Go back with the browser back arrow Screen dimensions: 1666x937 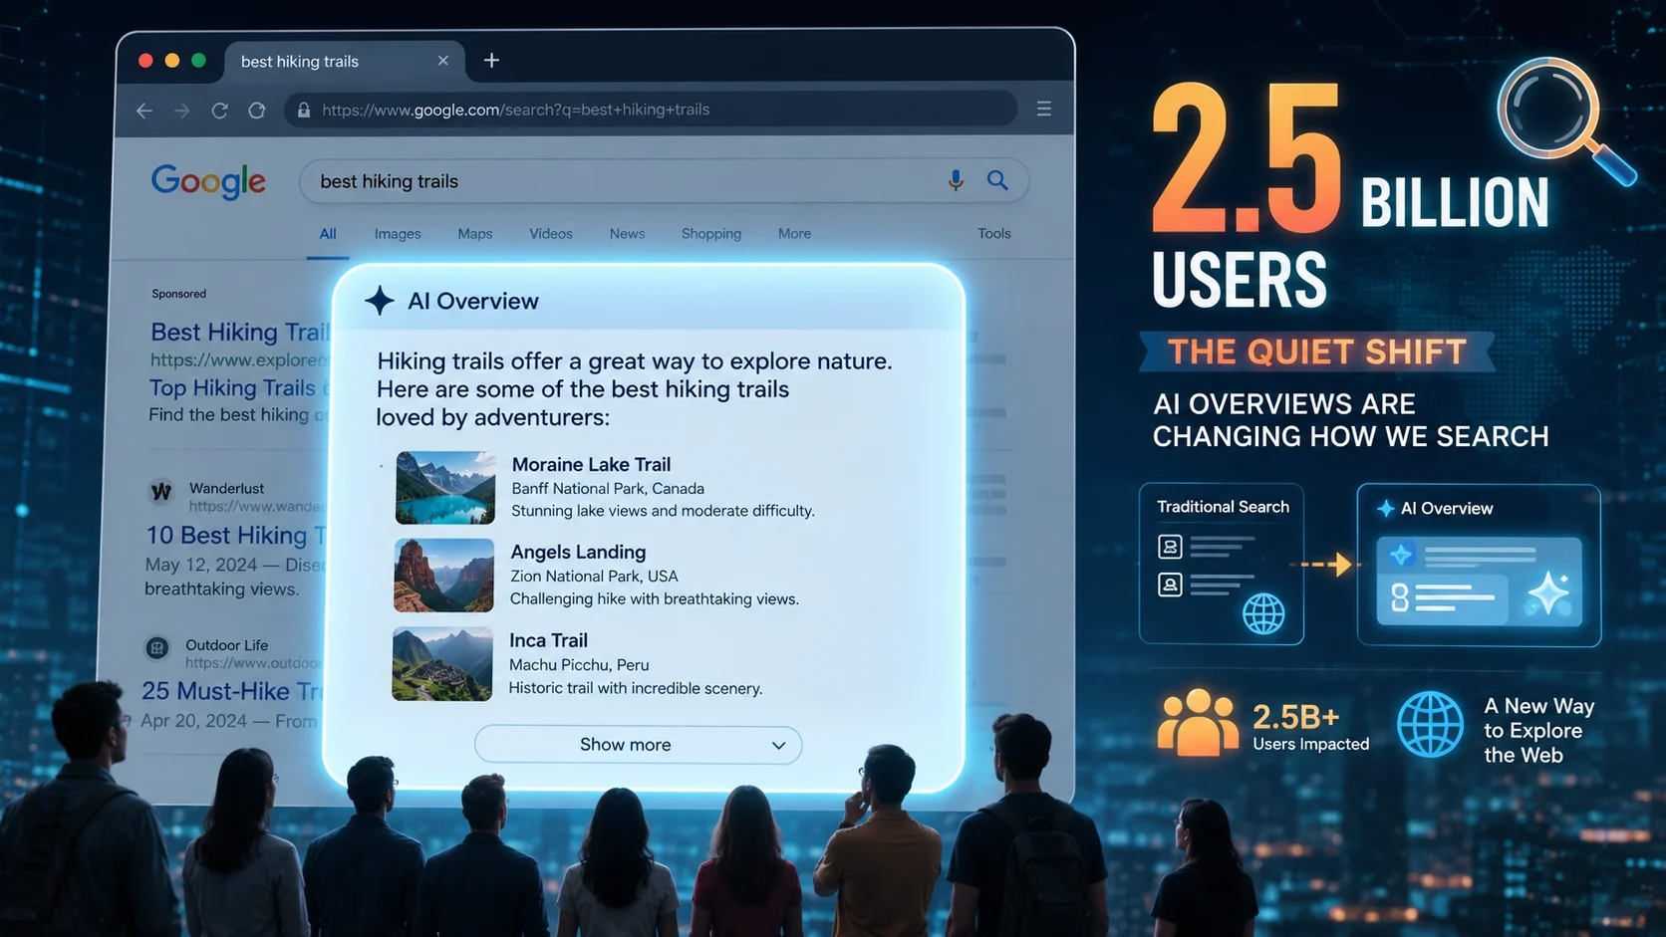tap(144, 111)
